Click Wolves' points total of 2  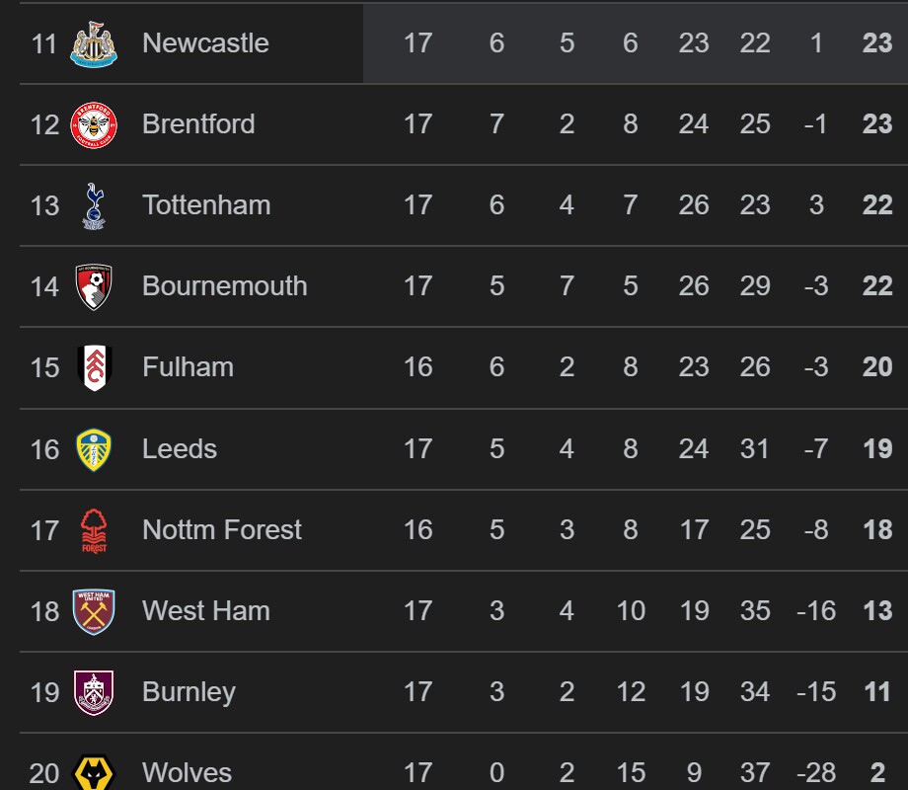877,772
